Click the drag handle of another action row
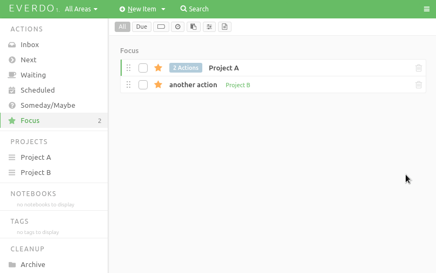Image resolution: width=436 pixels, height=273 pixels. [128, 84]
